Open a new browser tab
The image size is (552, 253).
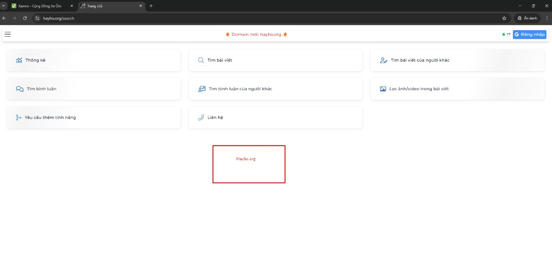pyautogui.click(x=151, y=6)
